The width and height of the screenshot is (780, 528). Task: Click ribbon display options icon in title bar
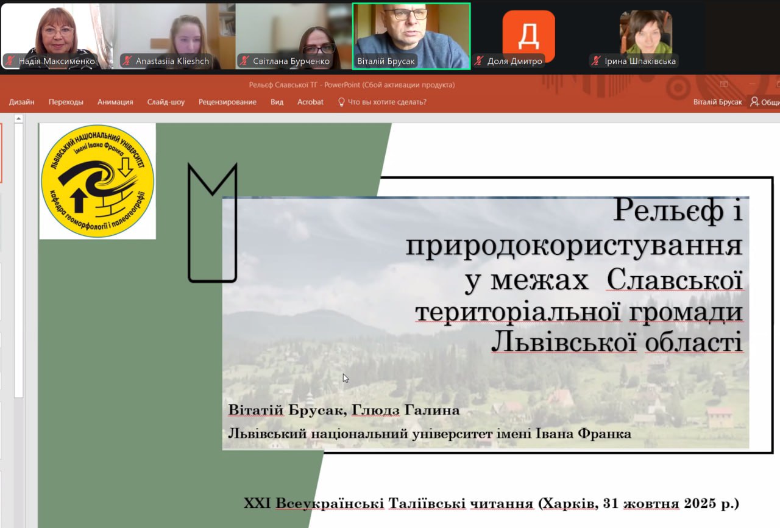click(724, 84)
